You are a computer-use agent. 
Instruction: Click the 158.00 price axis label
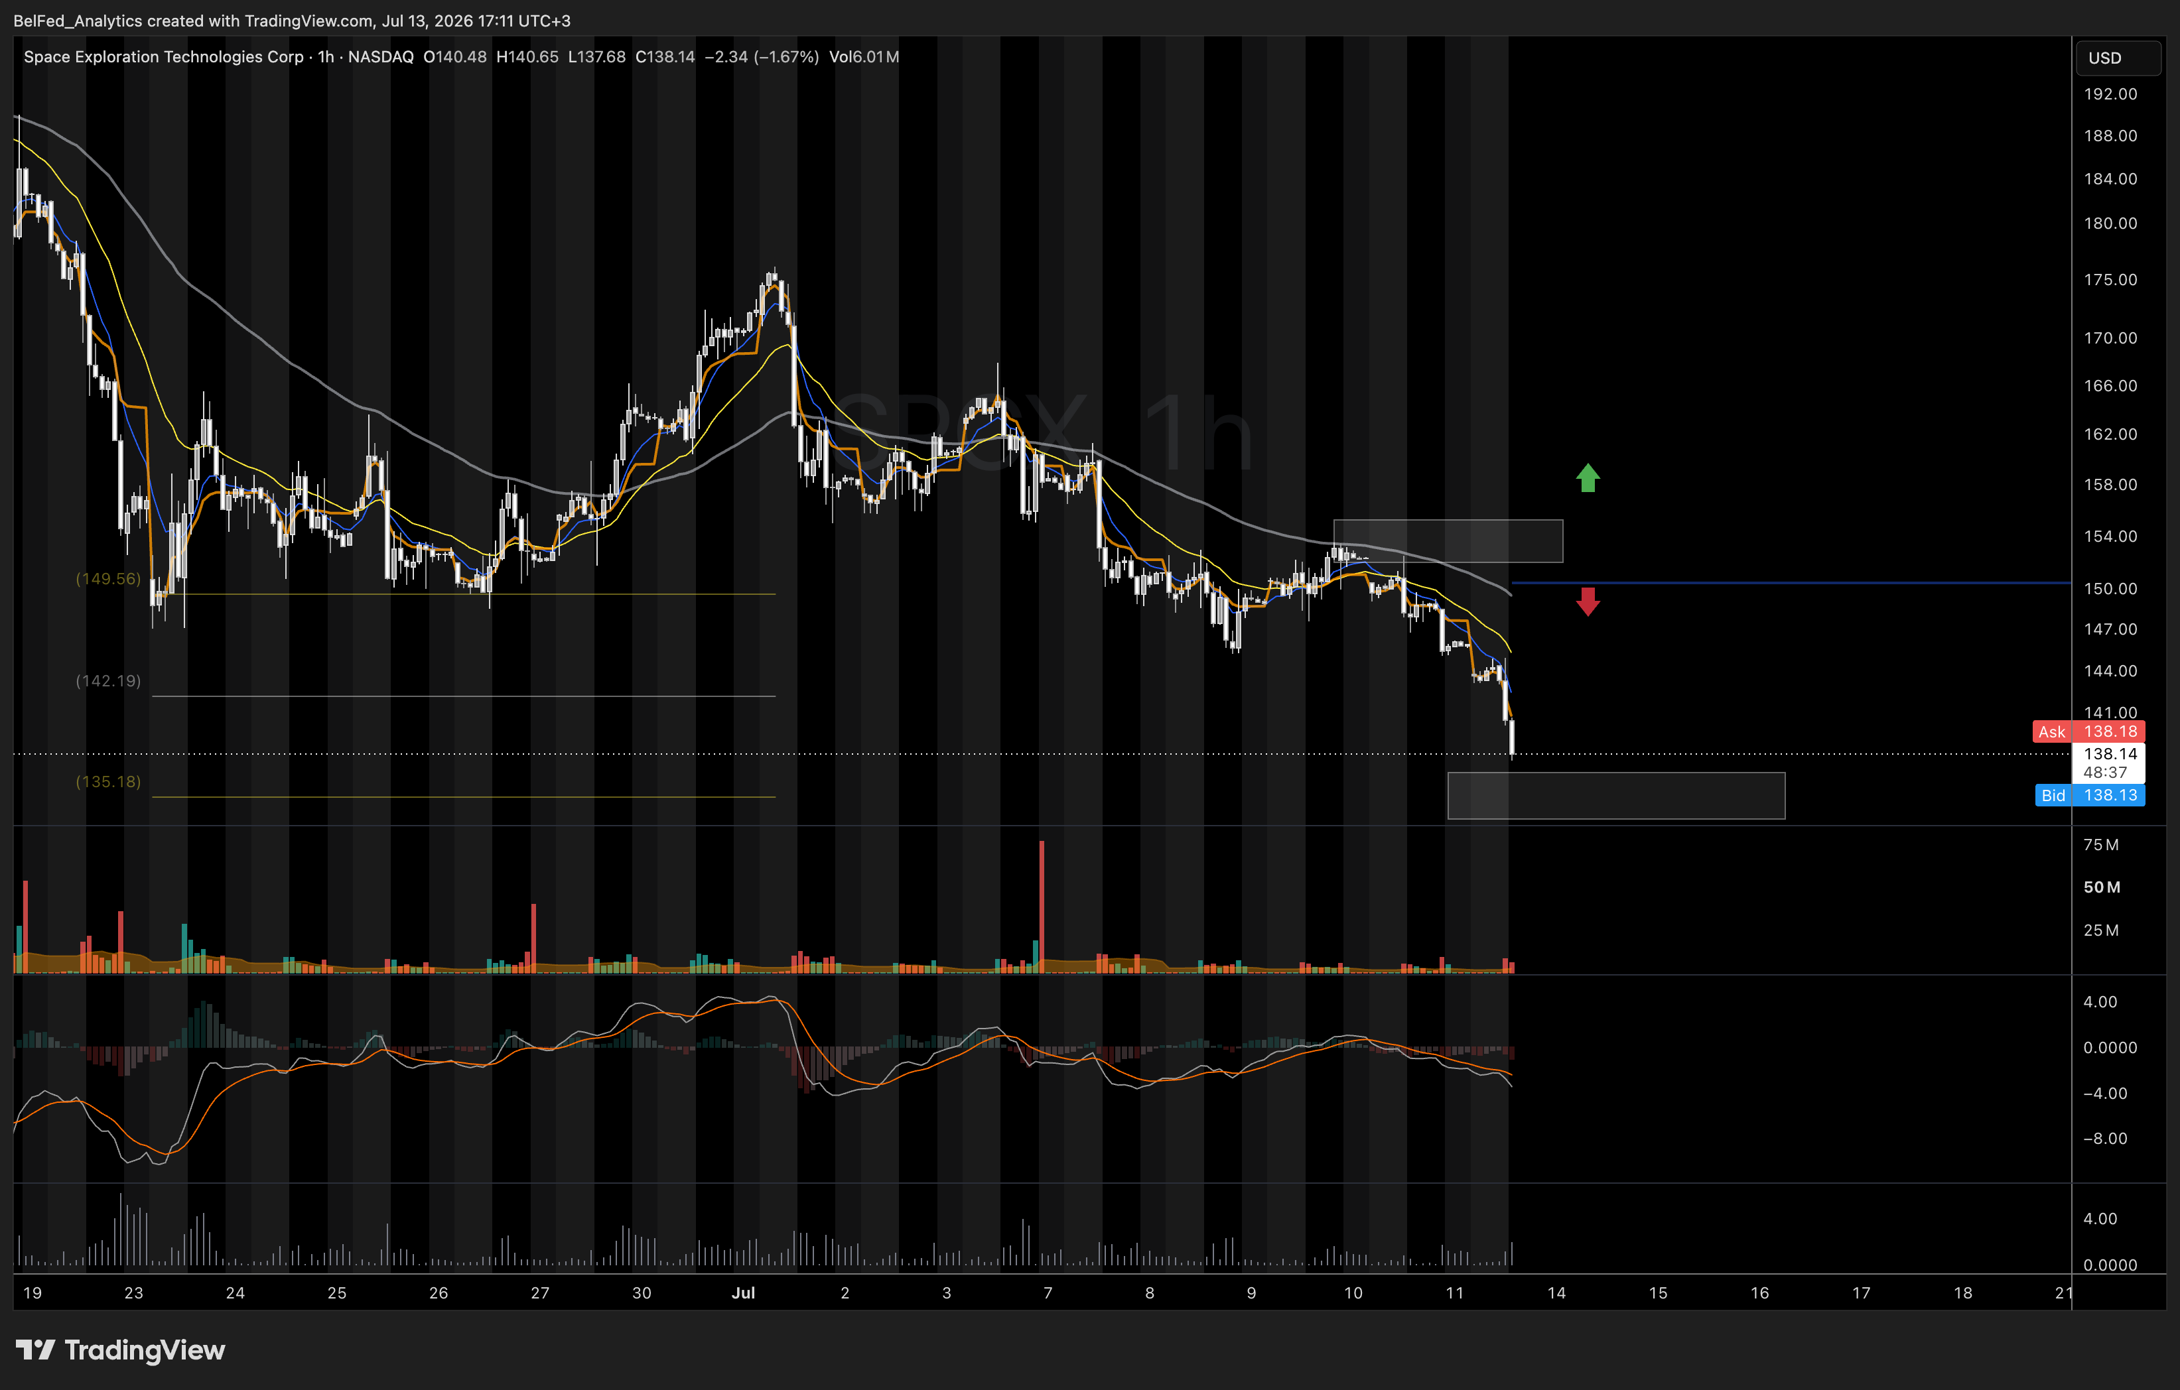2110,484
